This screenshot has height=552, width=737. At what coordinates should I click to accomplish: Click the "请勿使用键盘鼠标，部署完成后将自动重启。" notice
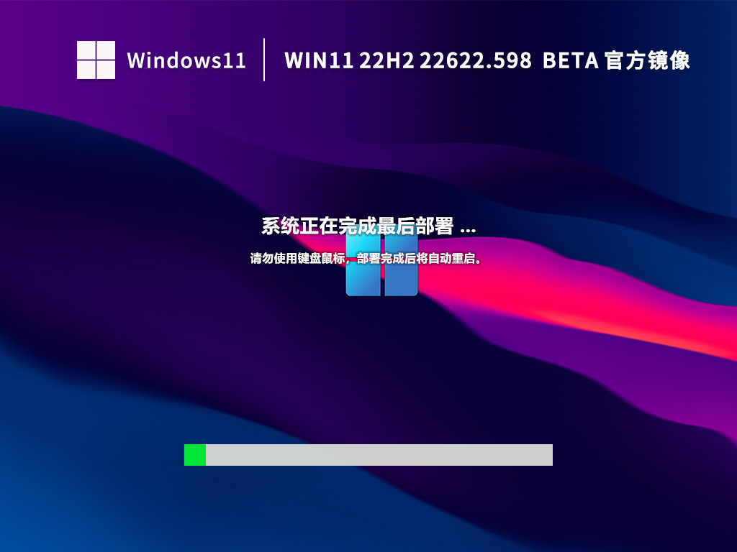point(366,258)
